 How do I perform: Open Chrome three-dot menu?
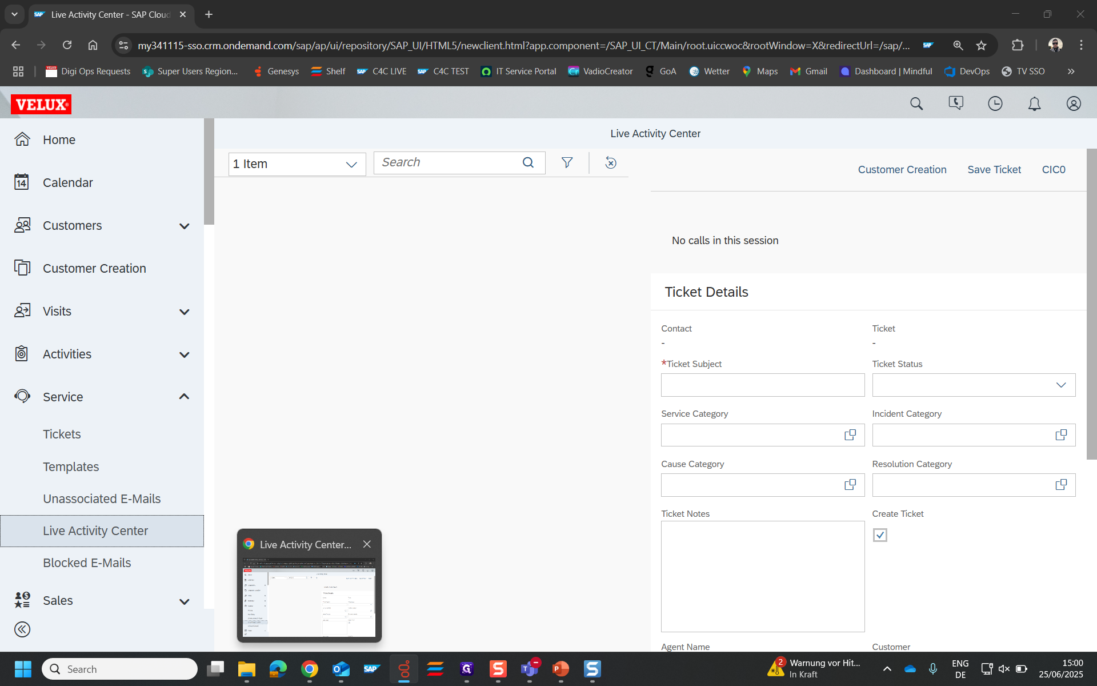(1081, 45)
